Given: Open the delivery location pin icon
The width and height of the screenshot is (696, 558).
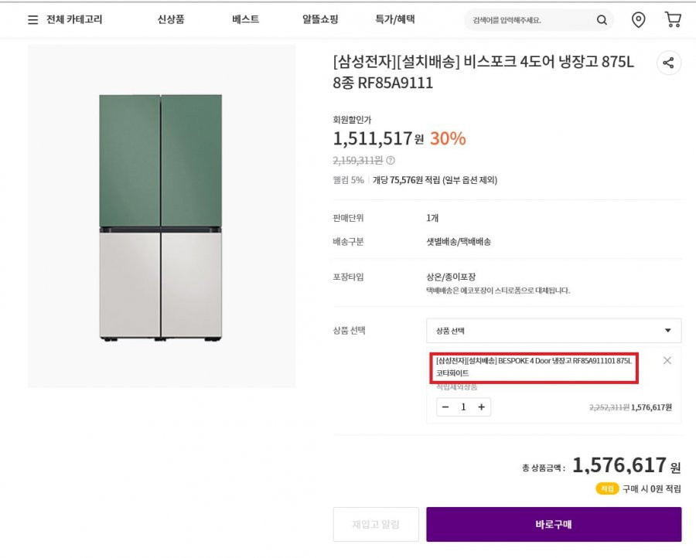Looking at the screenshot, I should 638,20.
